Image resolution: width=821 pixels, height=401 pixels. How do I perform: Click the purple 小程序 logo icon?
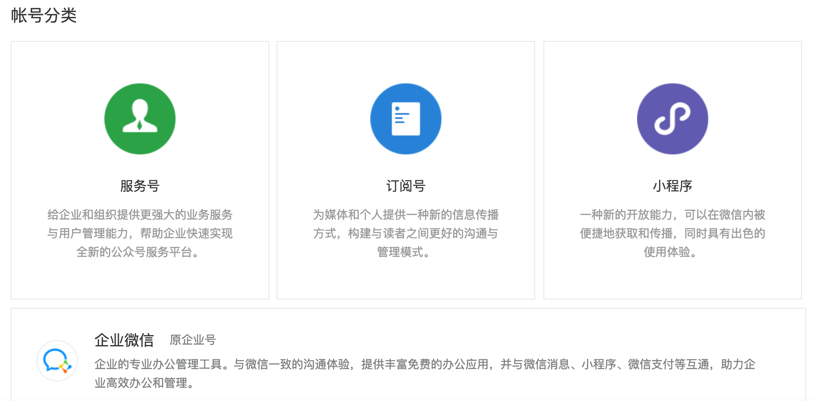[x=673, y=119]
